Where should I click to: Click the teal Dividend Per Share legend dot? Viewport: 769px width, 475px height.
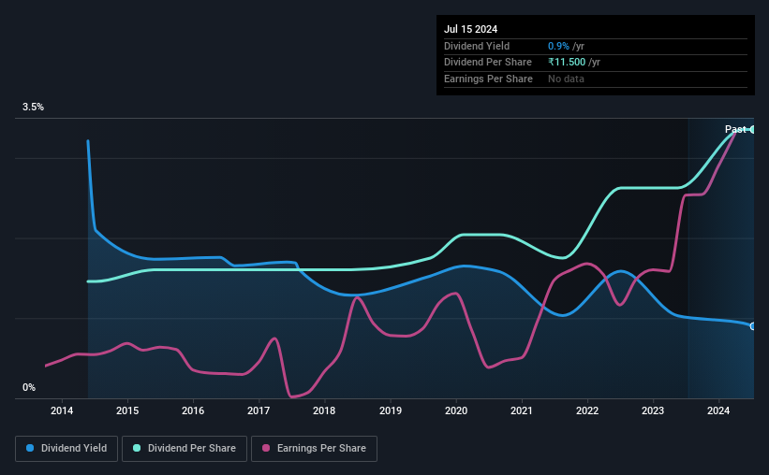coord(137,448)
